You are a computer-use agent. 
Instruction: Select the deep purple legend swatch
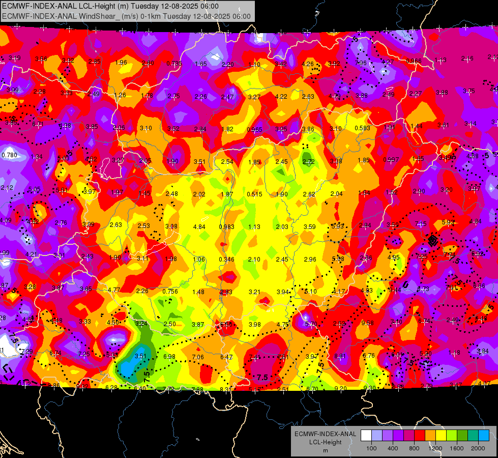point(398,435)
